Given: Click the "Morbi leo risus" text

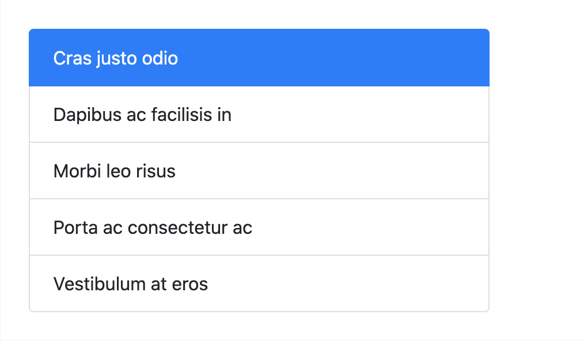Looking at the screenshot, I should (x=115, y=171).
